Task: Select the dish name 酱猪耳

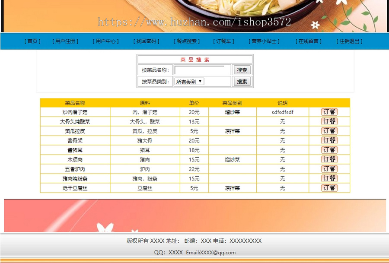Action: 75,150
